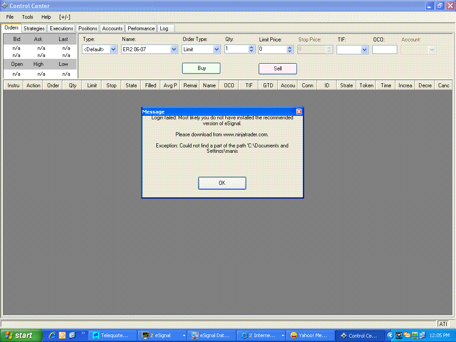Click the third quick launch icon

(x=72, y=335)
